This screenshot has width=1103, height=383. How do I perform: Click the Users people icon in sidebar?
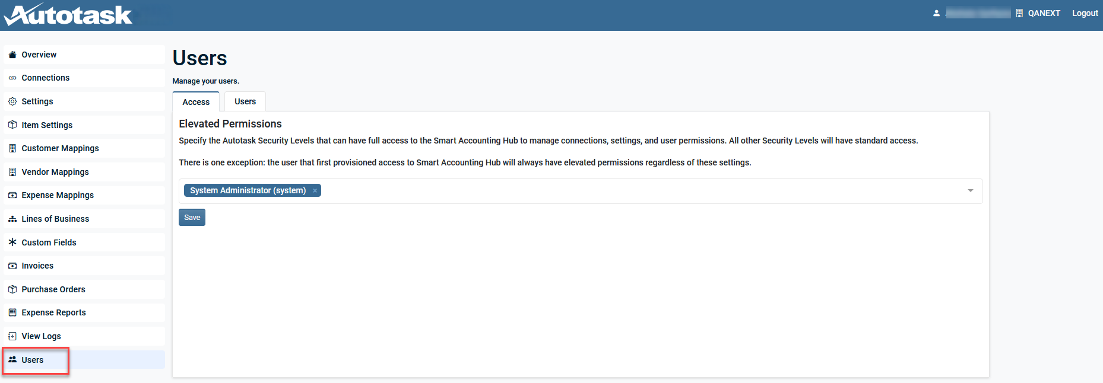point(12,360)
